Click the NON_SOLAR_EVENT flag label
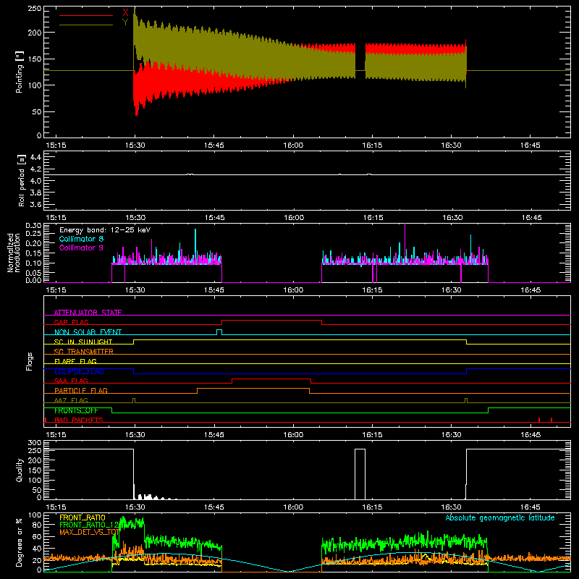 pyautogui.click(x=88, y=332)
